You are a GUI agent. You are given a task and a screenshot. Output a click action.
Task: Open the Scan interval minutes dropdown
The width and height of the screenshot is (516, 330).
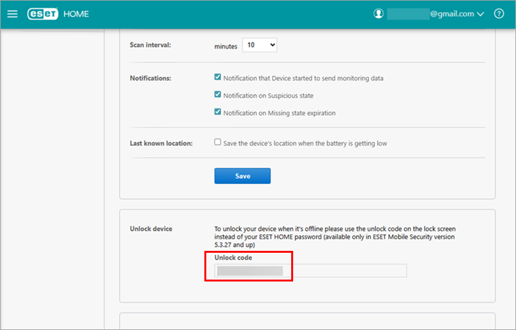260,45
